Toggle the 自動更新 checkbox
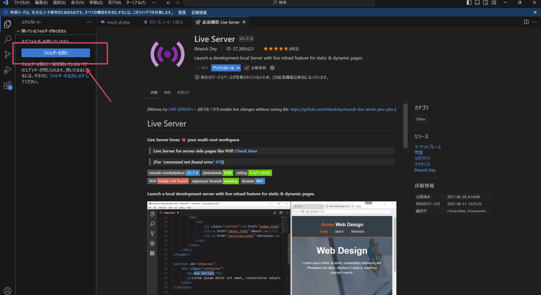541x295 pixels. tap(247, 68)
